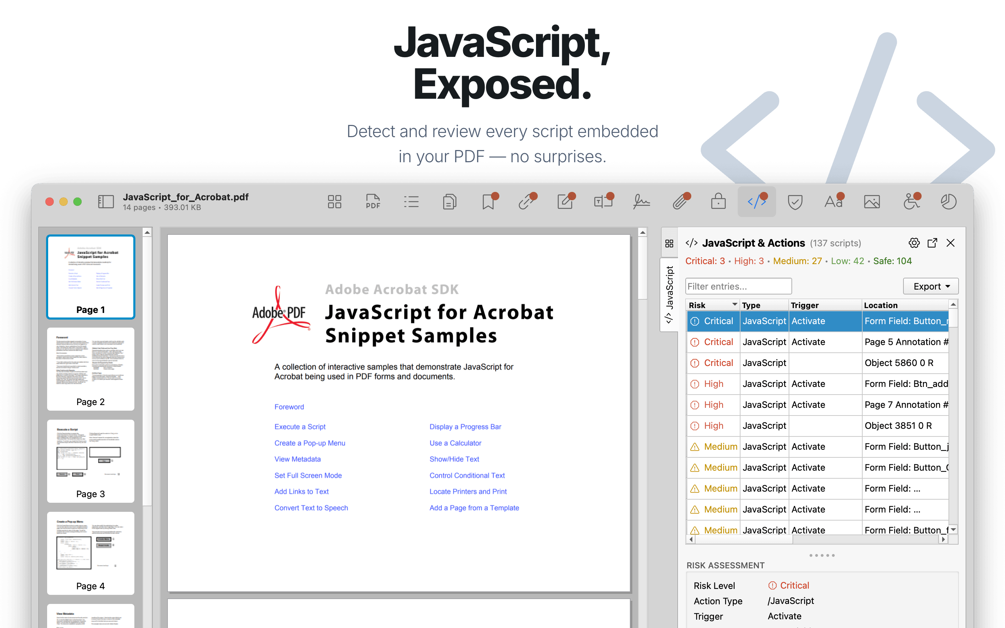
Task: Sort by the Trigger column header
Action: [825, 305]
